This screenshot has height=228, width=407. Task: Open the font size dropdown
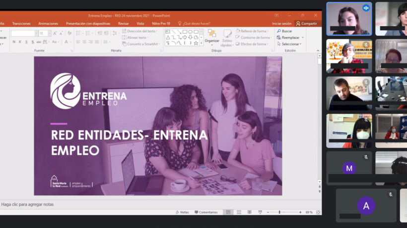pyautogui.click(x=49, y=33)
